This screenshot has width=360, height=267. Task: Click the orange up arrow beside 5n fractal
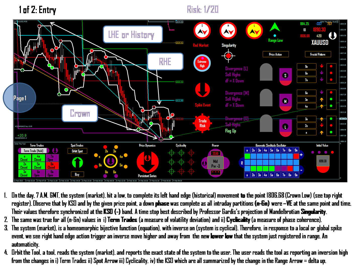[x=322, y=100]
